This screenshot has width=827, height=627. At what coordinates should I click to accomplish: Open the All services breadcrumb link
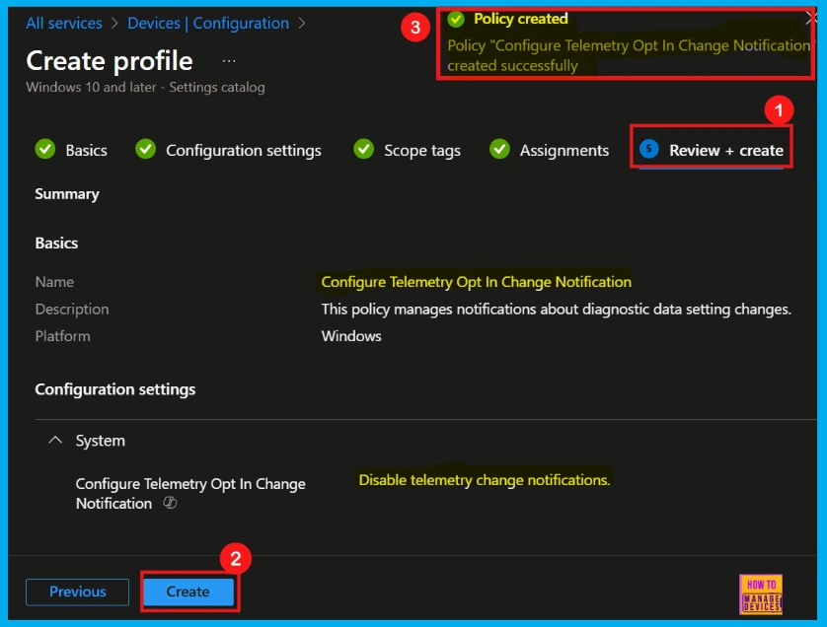[64, 24]
